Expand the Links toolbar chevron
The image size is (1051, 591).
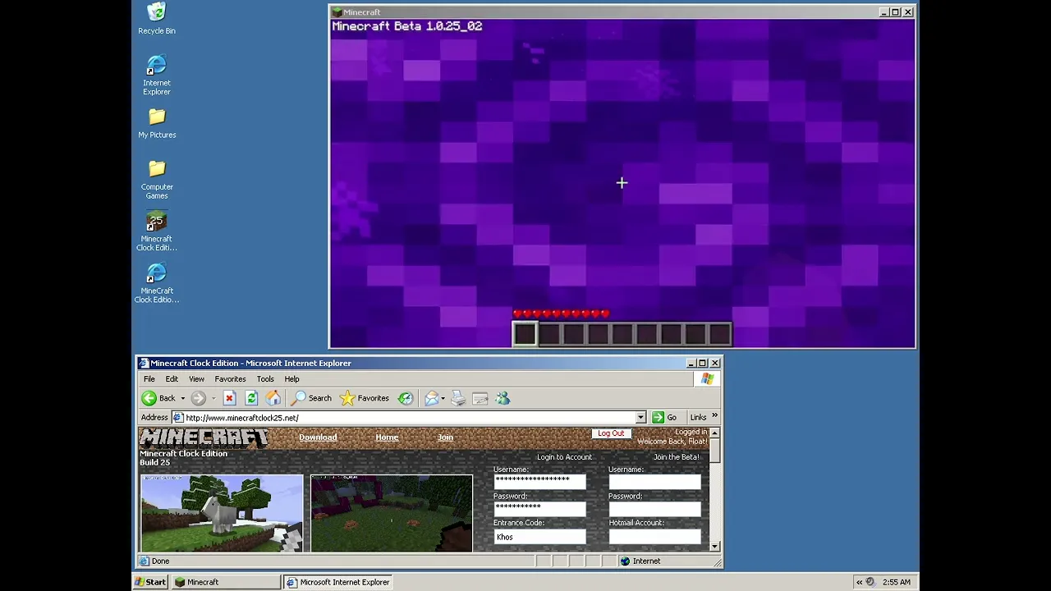click(714, 416)
